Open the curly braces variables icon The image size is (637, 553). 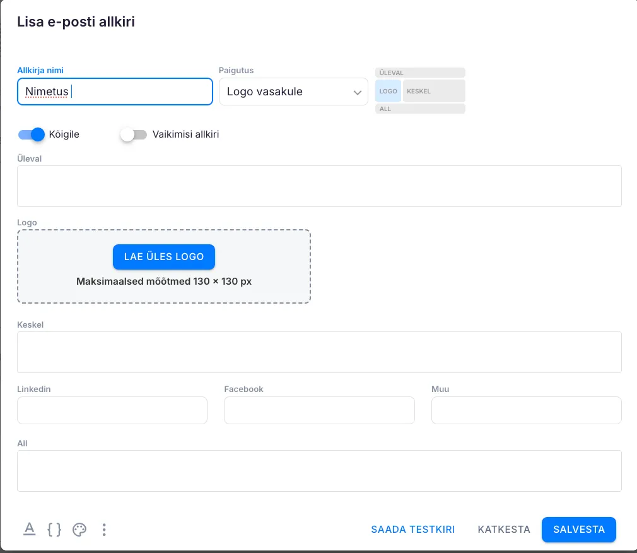click(x=54, y=530)
